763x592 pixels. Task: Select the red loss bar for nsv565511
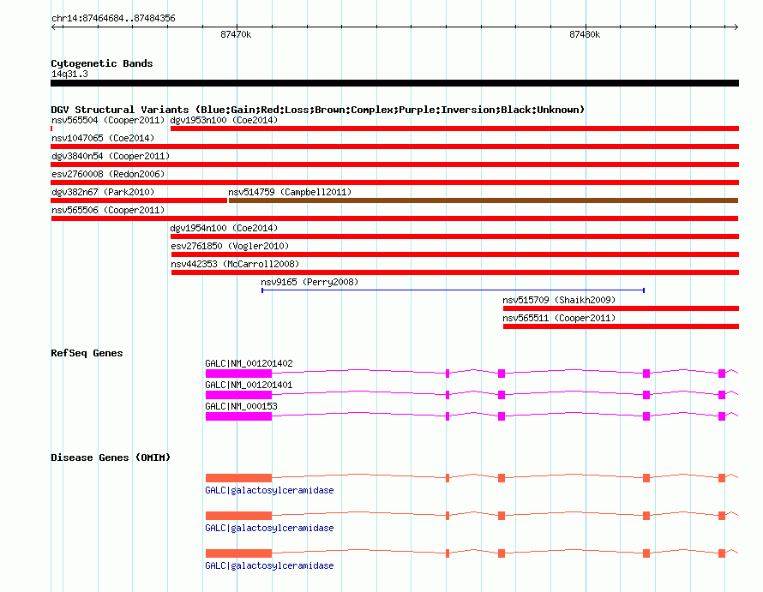tap(621, 326)
